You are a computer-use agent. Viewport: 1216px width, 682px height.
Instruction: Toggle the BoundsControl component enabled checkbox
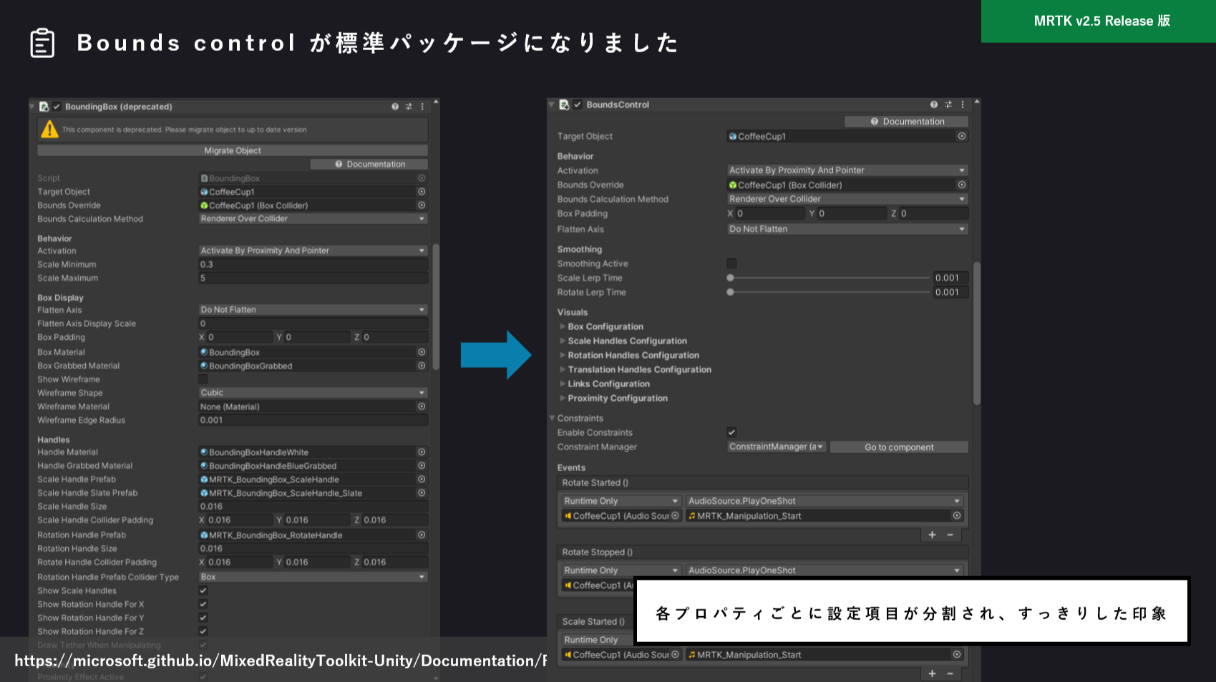click(577, 104)
